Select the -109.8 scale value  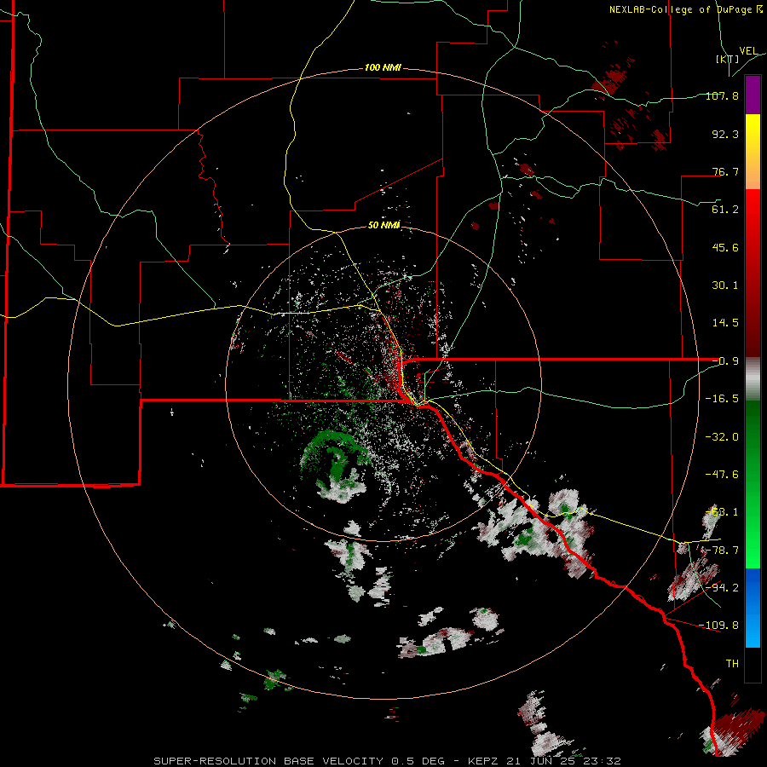[x=718, y=626]
